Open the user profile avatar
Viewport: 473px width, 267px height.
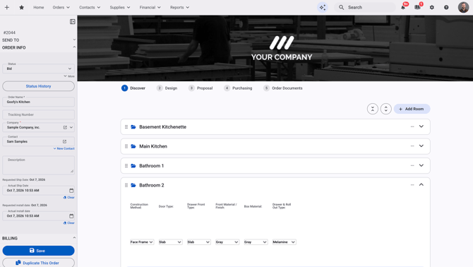(x=463, y=7)
